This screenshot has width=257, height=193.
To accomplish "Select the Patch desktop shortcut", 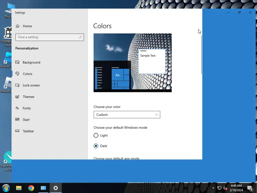I will [x=6, y=161].
